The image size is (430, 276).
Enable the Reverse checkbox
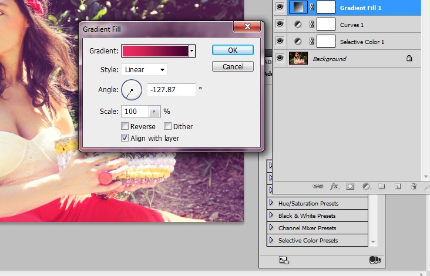125,126
